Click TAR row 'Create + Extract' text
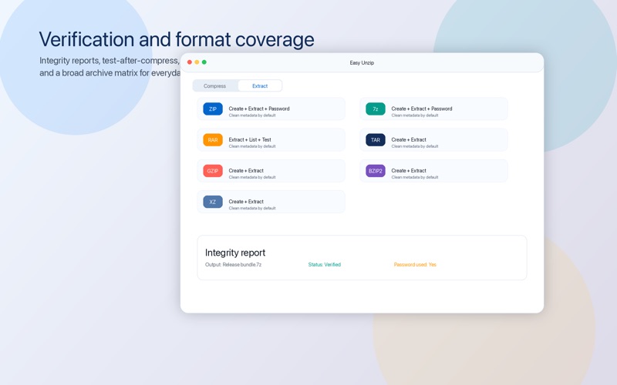The image size is (617, 385). [x=409, y=139]
